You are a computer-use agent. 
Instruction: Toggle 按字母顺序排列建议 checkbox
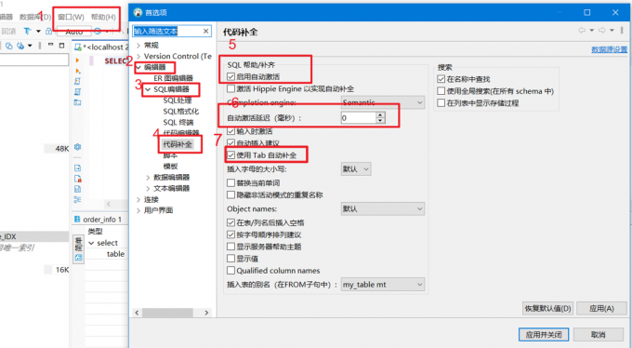coord(230,234)
